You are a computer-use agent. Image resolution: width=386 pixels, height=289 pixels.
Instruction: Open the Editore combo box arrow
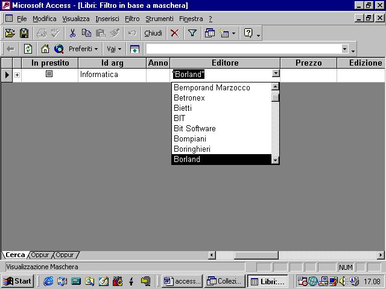[276, 73]
